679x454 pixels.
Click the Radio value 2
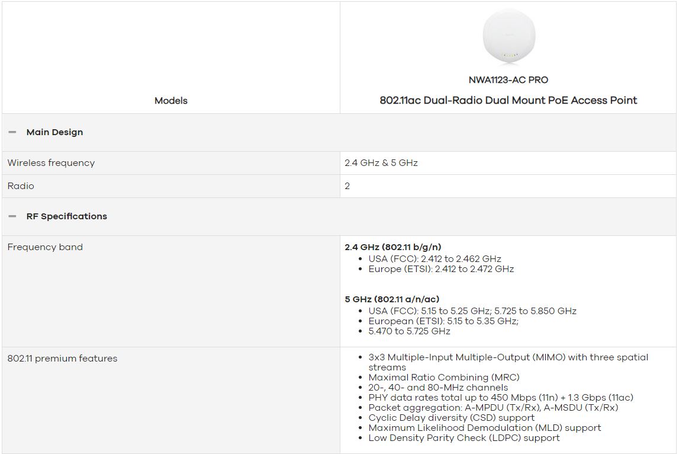pyautogui.click(x=347, y=186)
